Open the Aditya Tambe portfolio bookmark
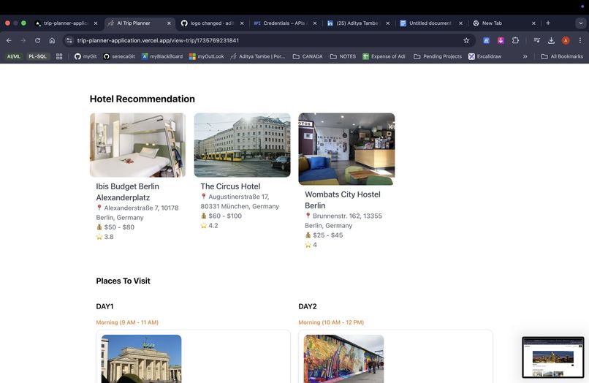This screenshot has height=383, width=589. (258, 56)
